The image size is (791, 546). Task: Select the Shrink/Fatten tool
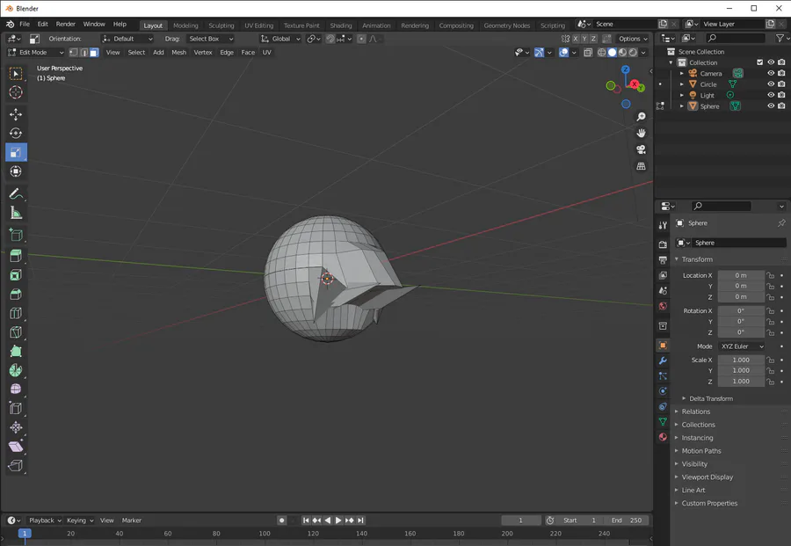16,427
